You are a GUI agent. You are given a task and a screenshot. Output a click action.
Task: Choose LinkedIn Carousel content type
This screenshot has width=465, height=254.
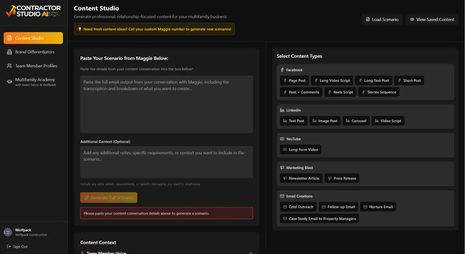(356, 121)
